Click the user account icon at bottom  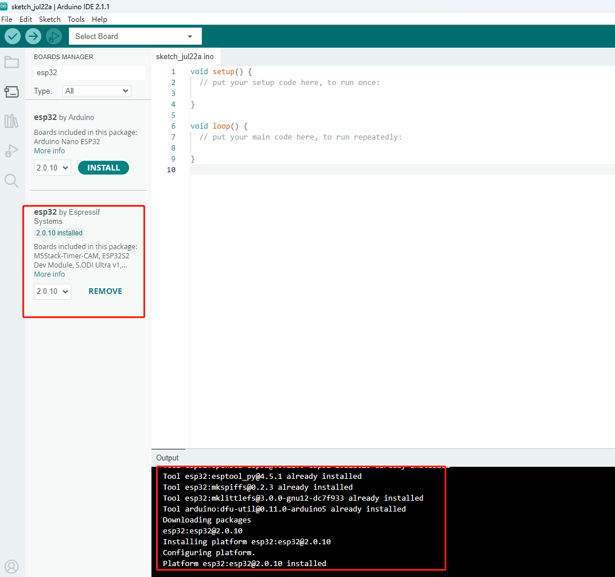pos(11,567)
